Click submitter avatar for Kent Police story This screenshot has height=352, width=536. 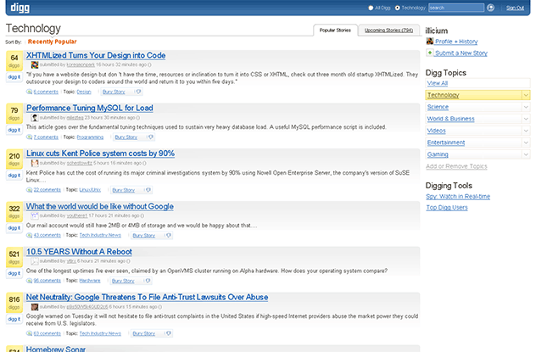tap(35, 163)
